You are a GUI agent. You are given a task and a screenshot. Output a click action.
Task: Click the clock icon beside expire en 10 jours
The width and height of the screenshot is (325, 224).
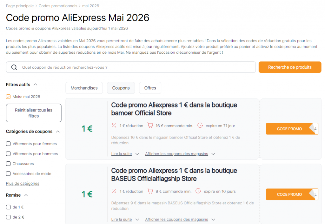point(198,191)
